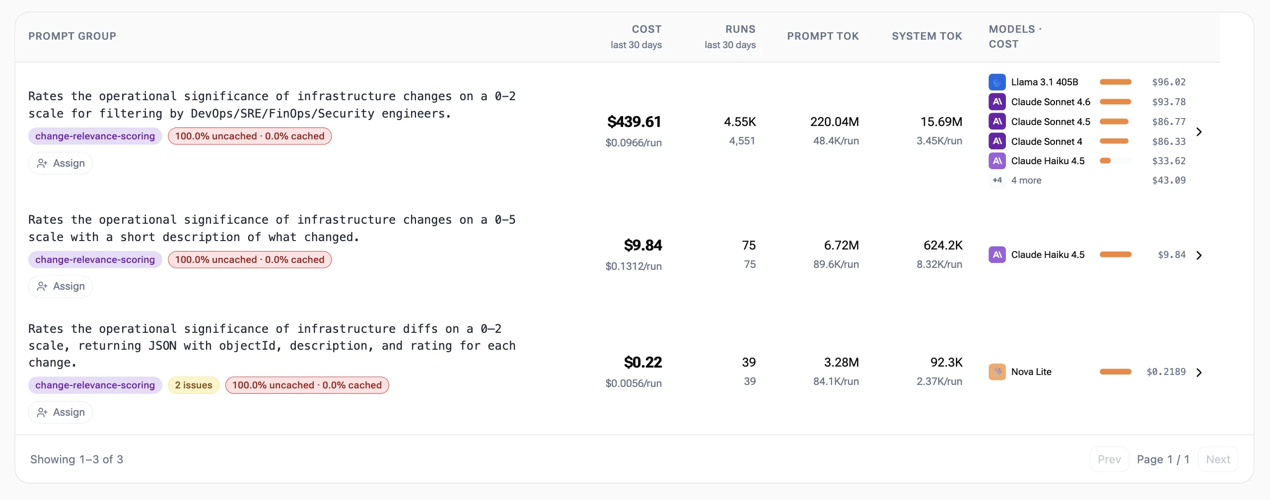Click the $0.0966/run text
The image size is (1270, 500).
[634, 143]
